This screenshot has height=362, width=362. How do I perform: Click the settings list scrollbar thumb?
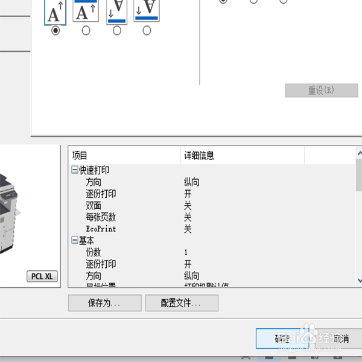click(x=359, y=175)
